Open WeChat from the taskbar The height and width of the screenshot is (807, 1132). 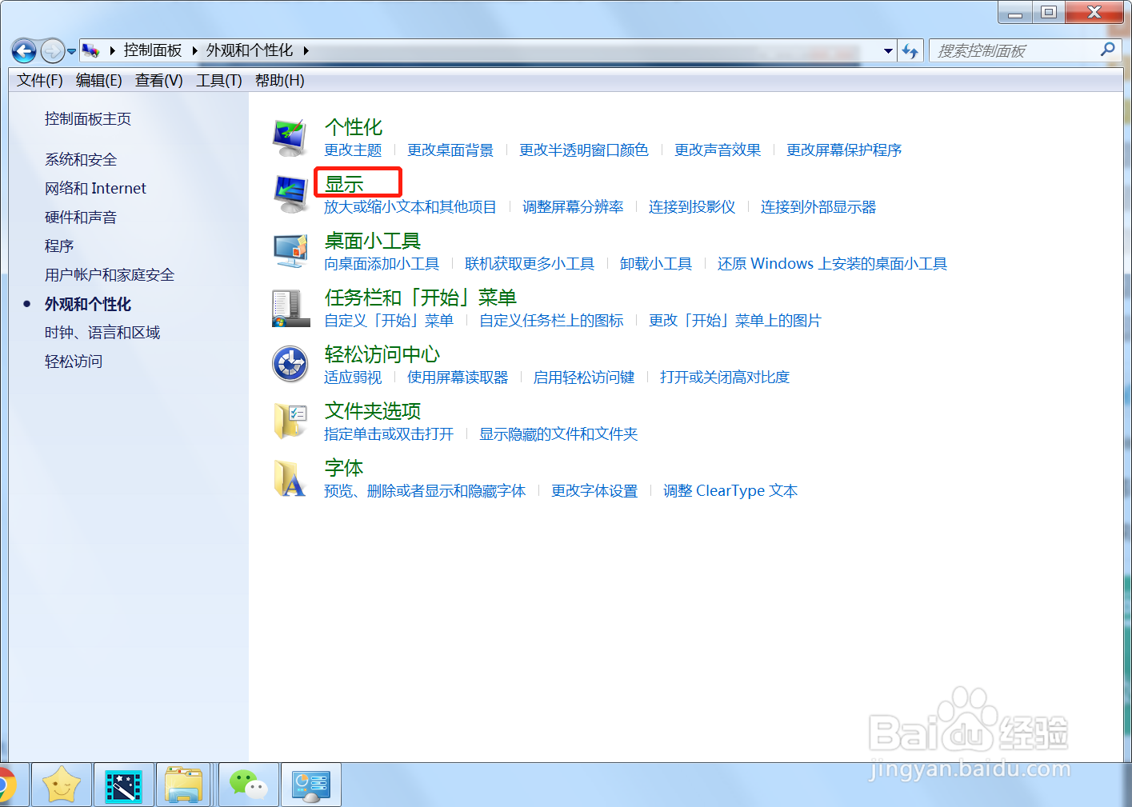pyautogui.click(x=248, y=785)
